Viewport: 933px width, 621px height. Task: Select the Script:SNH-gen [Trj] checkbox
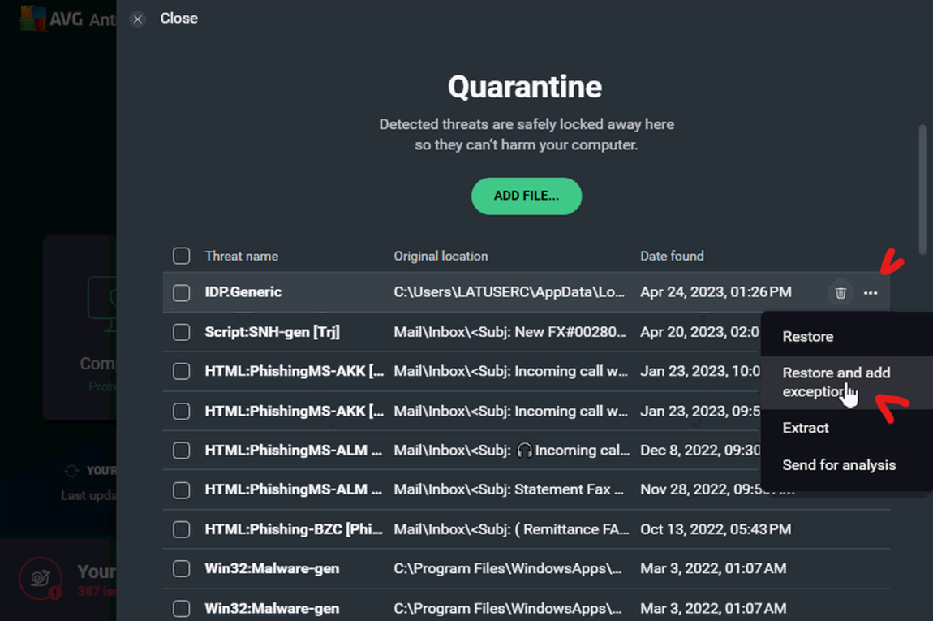(182, 332)
